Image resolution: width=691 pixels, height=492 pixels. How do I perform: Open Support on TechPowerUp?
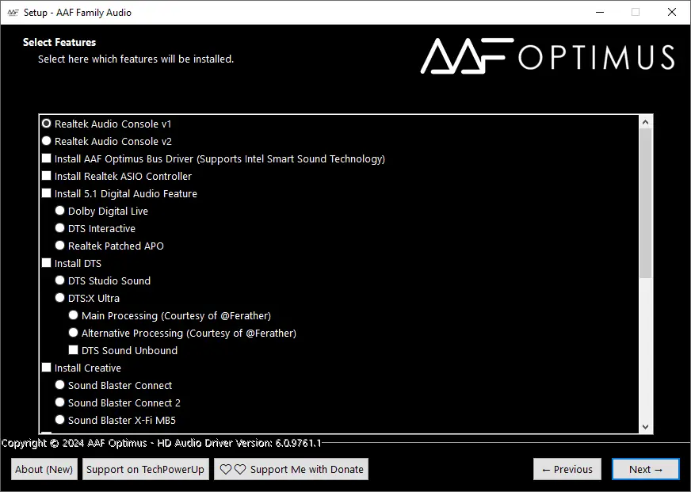pyautogui.click(x=146, y=469)
